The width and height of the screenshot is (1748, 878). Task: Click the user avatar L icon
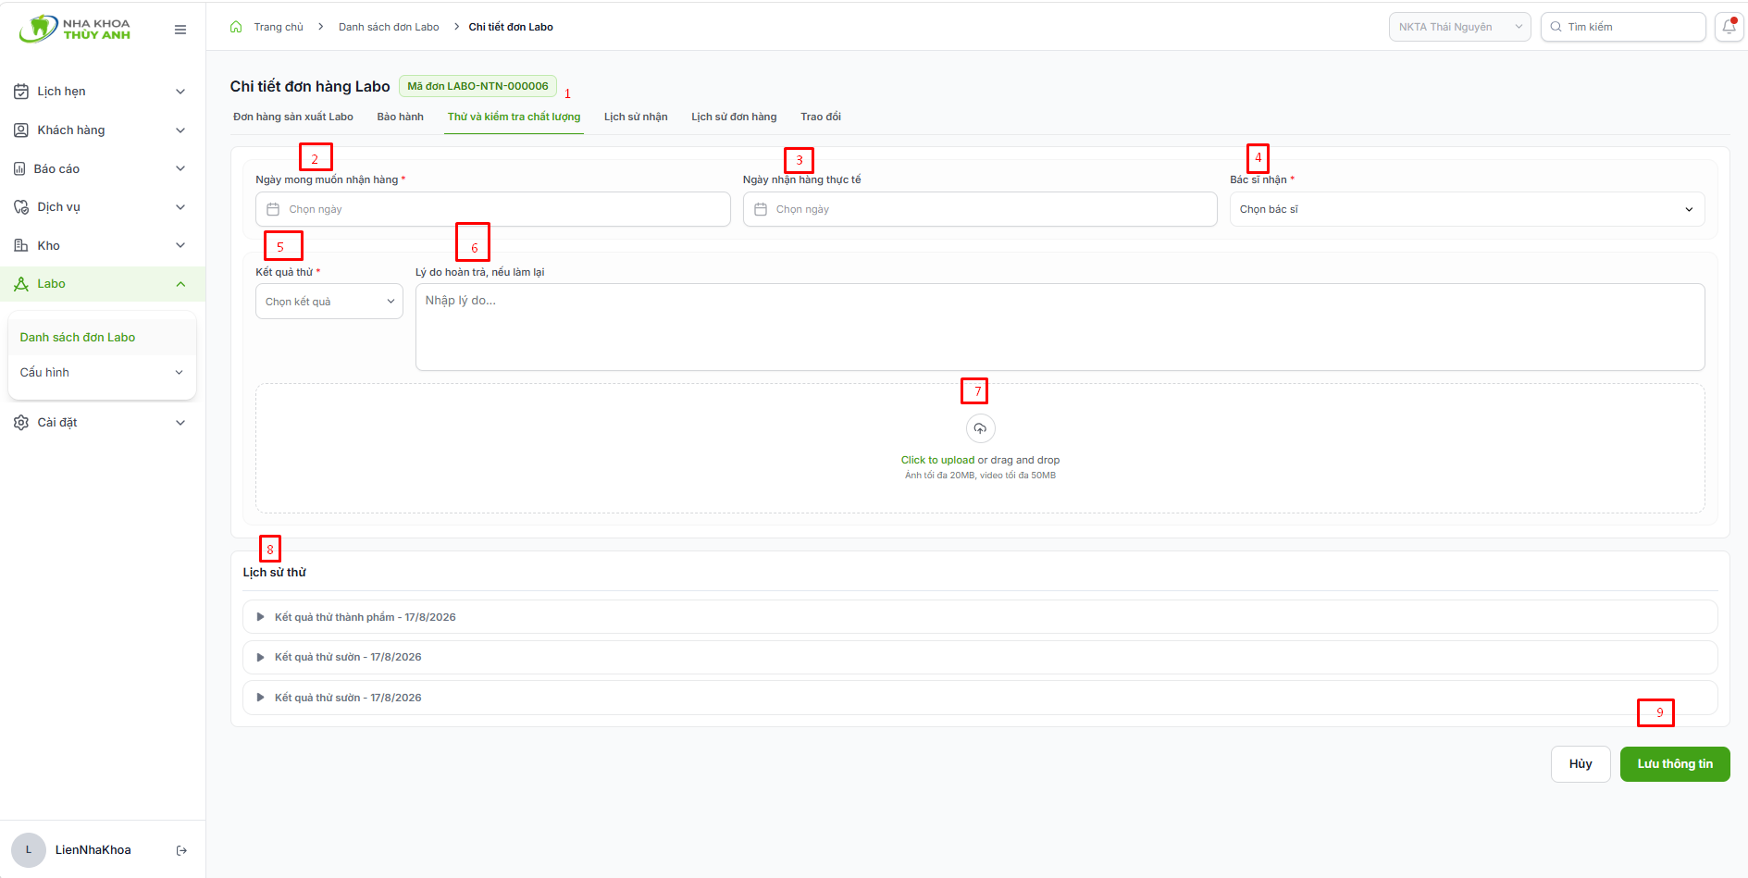(x=29, y=850)
